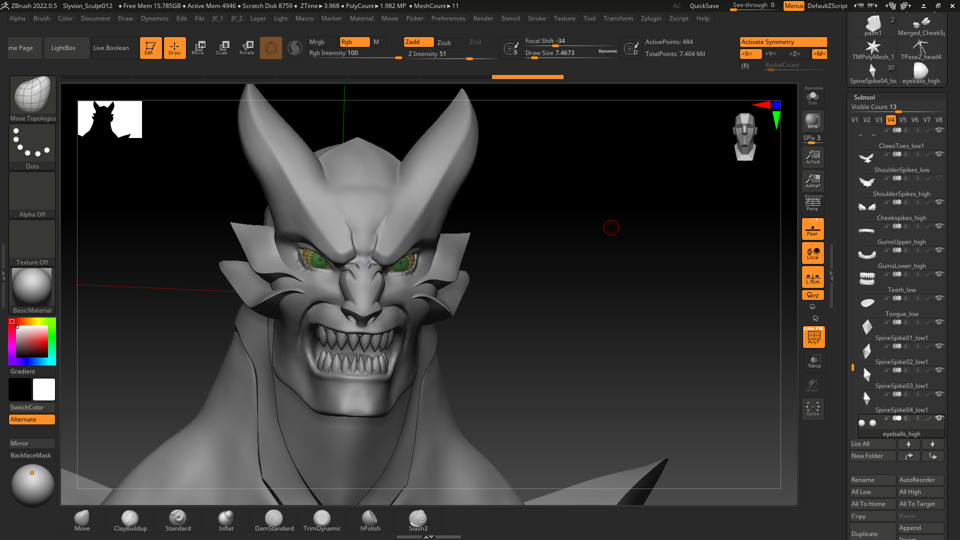
Task: Select the DamStandard brush
Action: pyautogui.click(x=273, y=518)
